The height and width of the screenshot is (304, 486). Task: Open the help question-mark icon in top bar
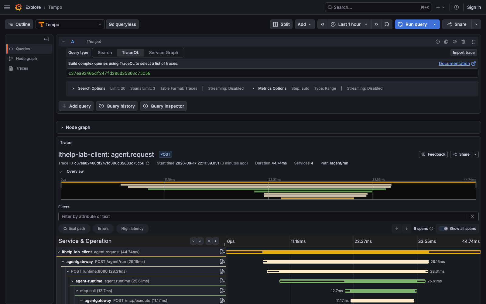[x=456, y=7]
